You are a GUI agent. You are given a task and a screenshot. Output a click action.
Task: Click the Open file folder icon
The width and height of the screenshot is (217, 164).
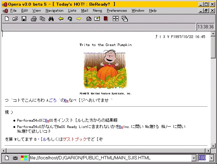[15, 19]
